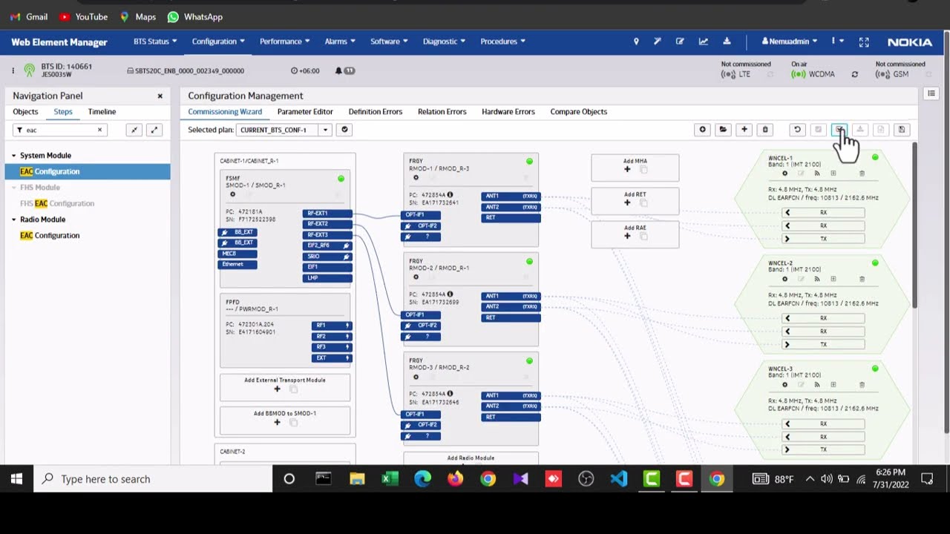Open the Alarms menu
This screenshot has width=950, height=534.
[x=340, y=42]
